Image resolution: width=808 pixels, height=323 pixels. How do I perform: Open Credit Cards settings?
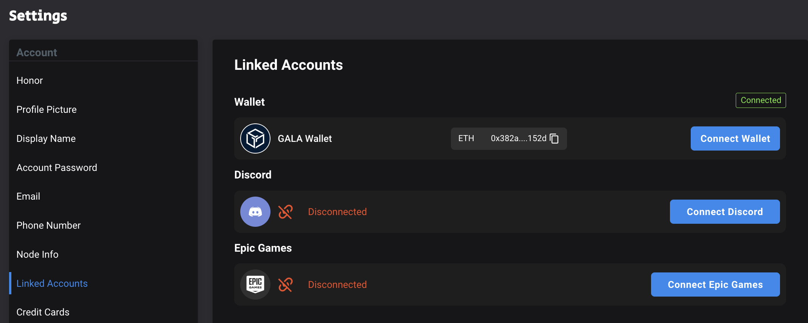pos(43,312)
